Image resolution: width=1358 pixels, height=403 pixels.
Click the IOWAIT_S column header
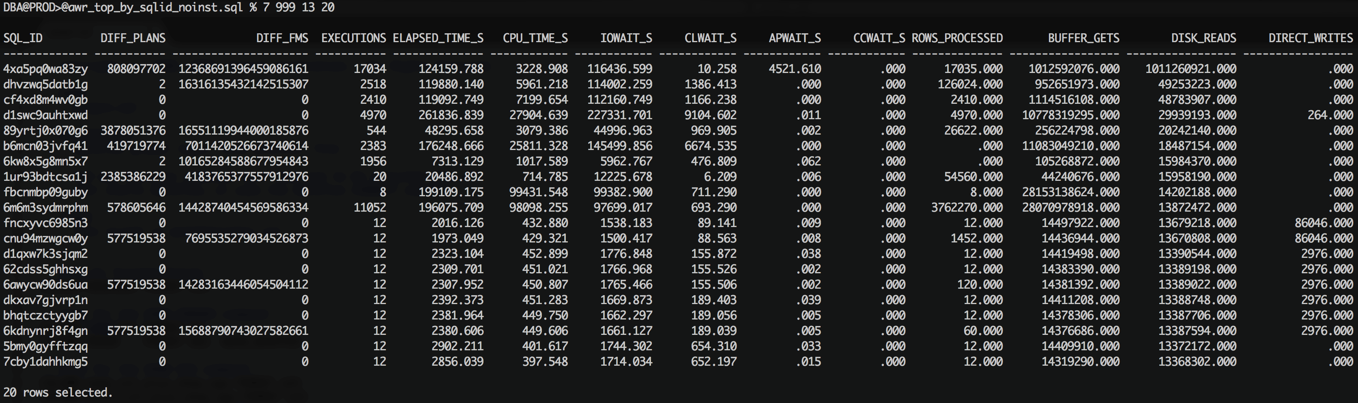coord(626,38)
